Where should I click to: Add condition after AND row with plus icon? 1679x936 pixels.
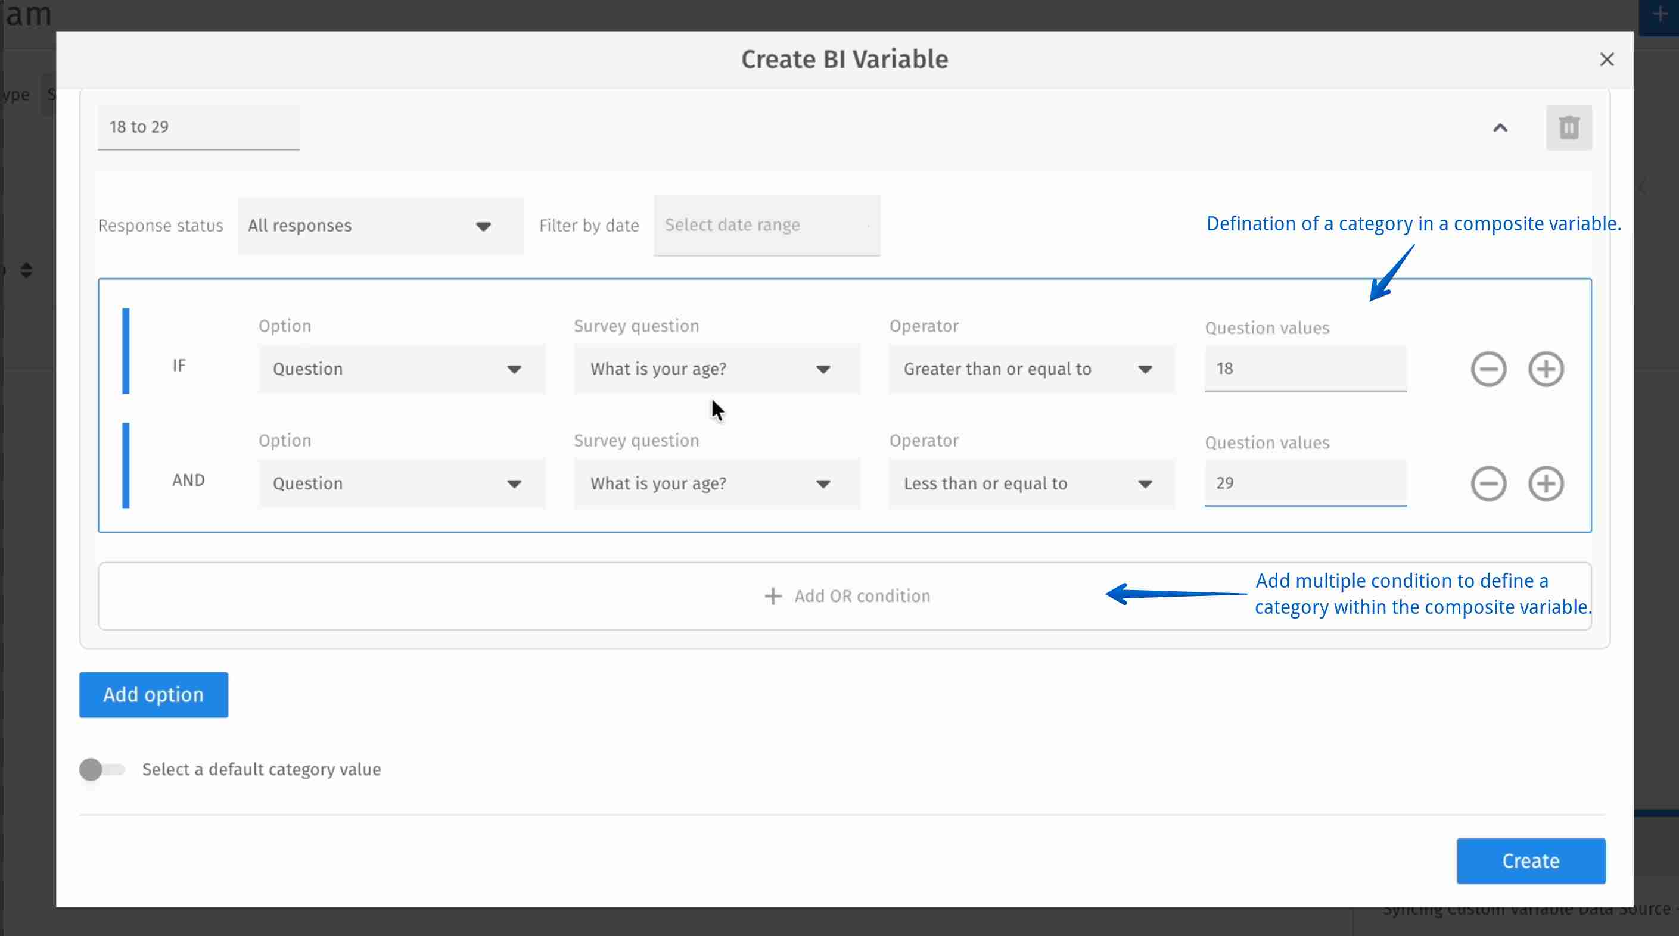[x=1546, y=484]
